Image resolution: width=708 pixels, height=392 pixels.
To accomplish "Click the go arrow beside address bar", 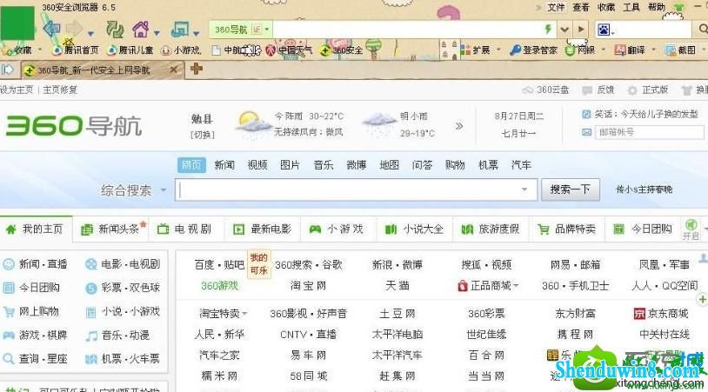I will tap(581, 30).
